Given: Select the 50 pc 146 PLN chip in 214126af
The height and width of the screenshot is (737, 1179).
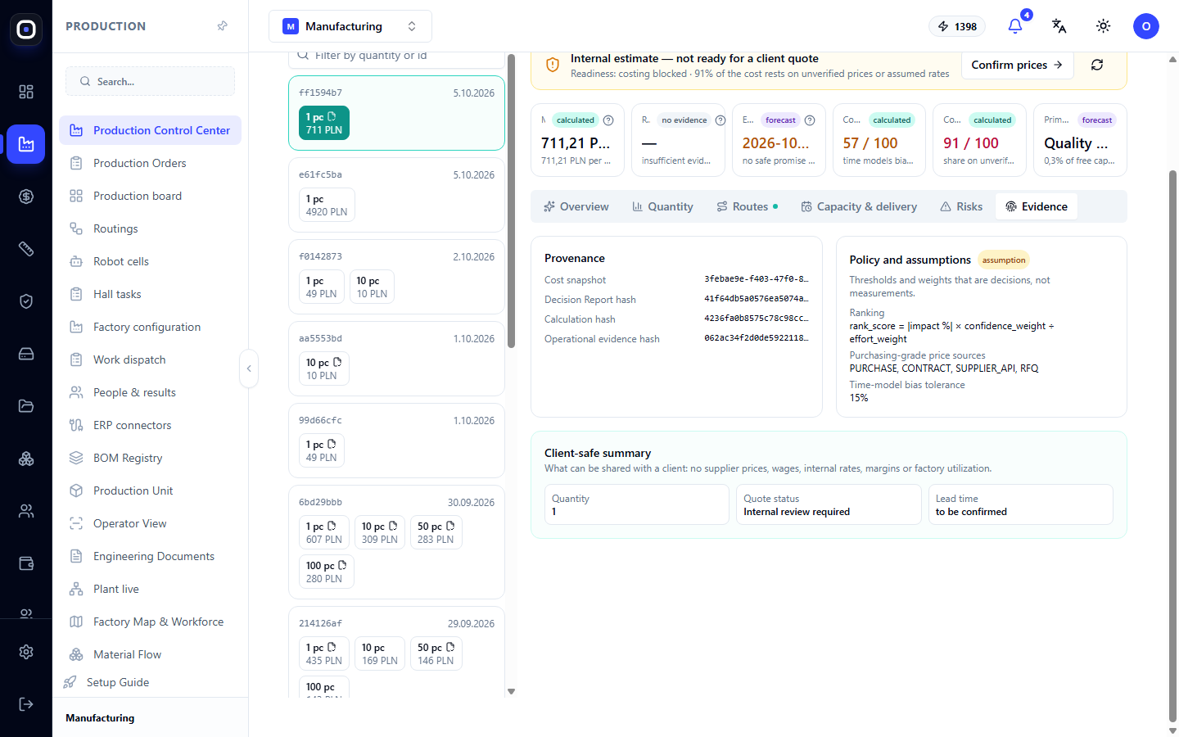Looking at the screenshot, I should point(436,653).
